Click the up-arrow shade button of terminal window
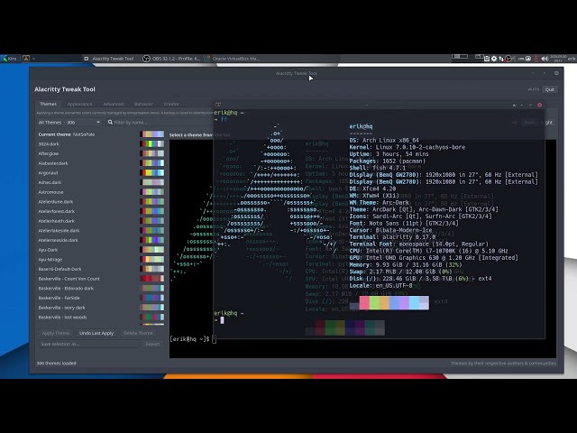This screenshot has width=577, height=433. click(x=514, y=105)
